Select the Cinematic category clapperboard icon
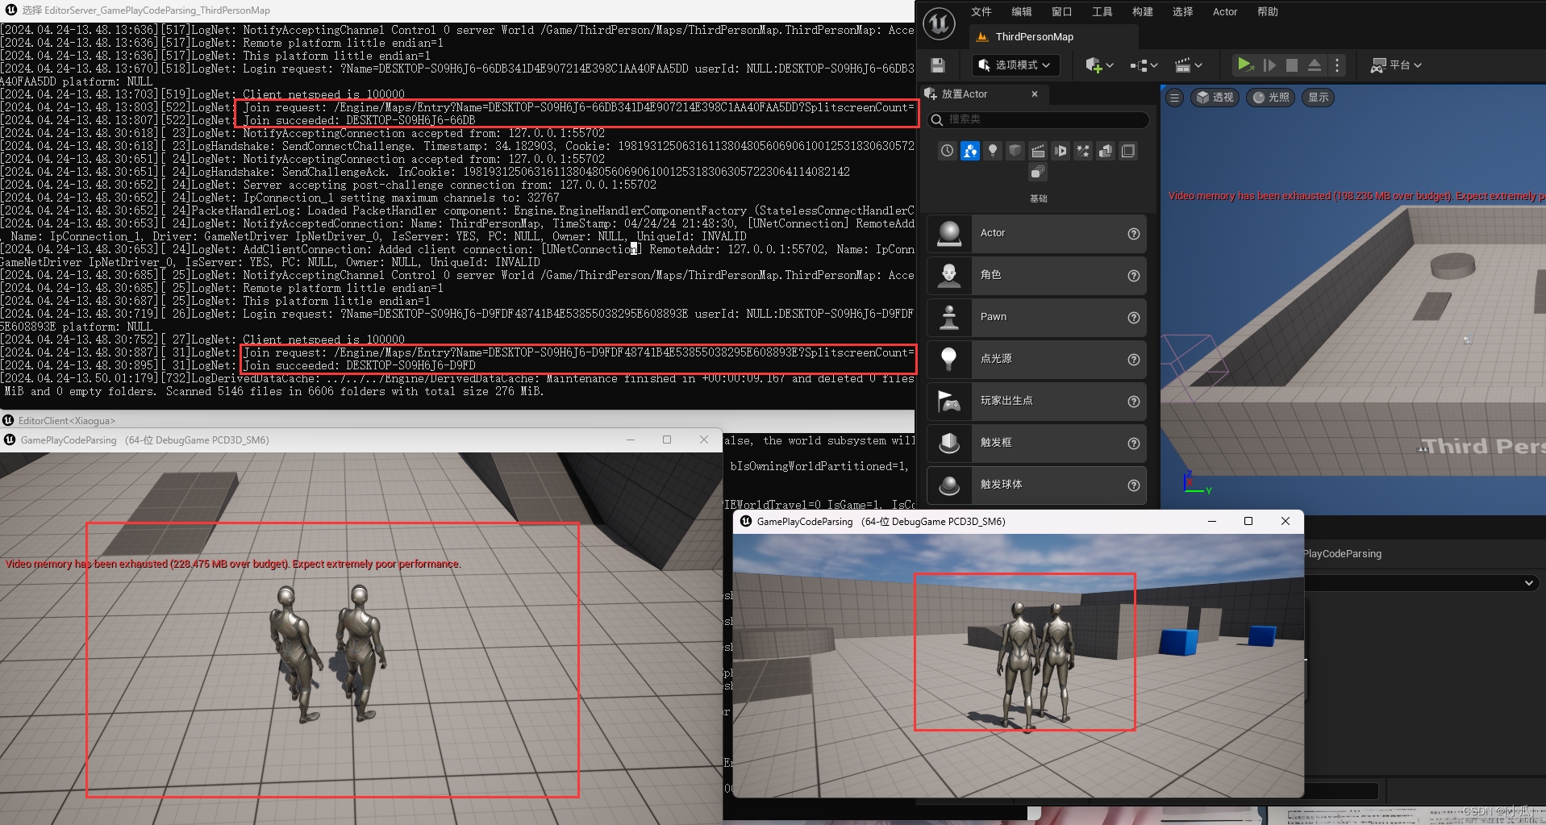This screenshot has height=825, width=1546. click(x=1038, y=151)
